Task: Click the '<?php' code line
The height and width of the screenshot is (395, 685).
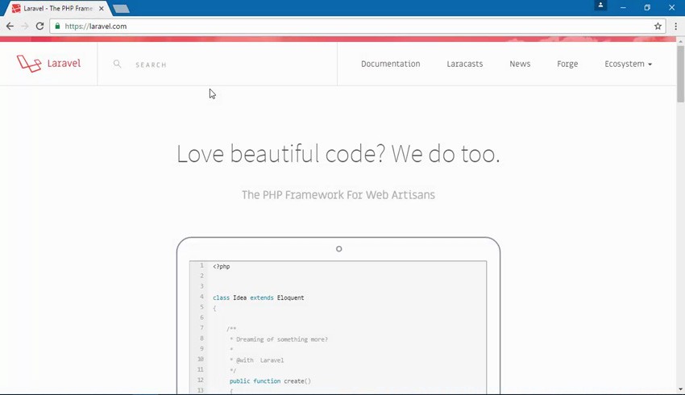Action: [222, 267]
